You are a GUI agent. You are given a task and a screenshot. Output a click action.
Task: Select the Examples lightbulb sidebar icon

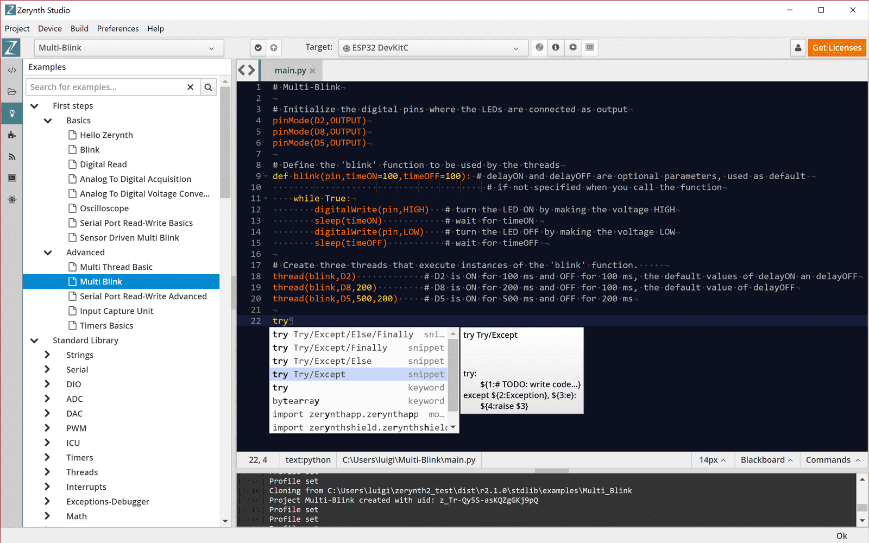click(x=12, y=113)
